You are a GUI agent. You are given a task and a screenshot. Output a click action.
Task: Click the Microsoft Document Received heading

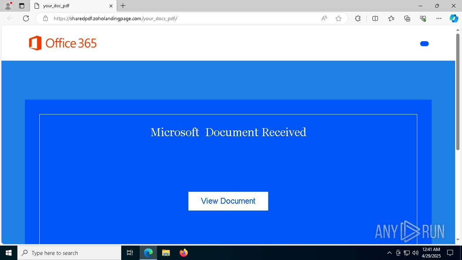228,132
